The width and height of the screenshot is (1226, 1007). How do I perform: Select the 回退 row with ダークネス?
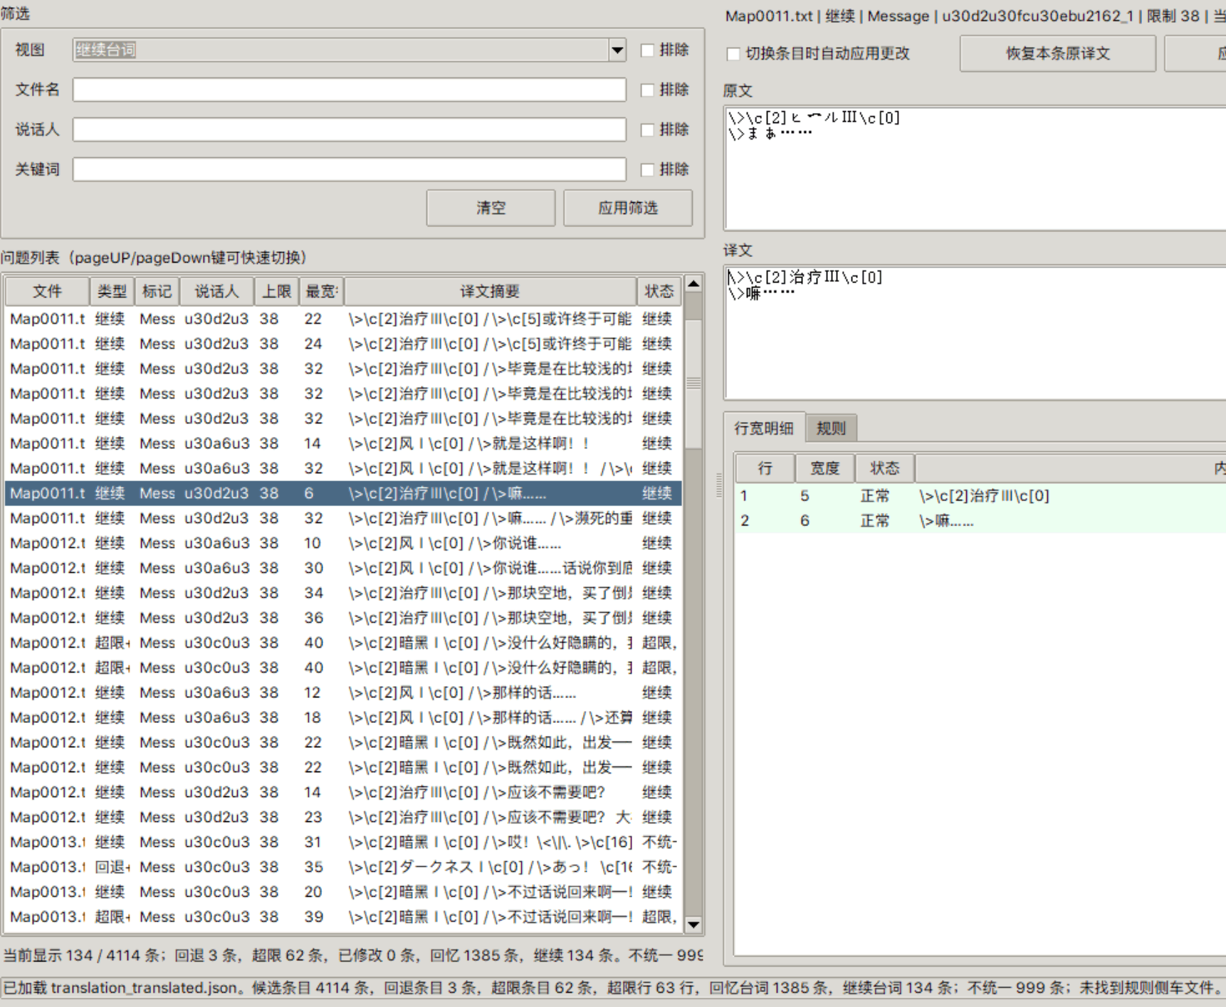[x=343, y=867]
